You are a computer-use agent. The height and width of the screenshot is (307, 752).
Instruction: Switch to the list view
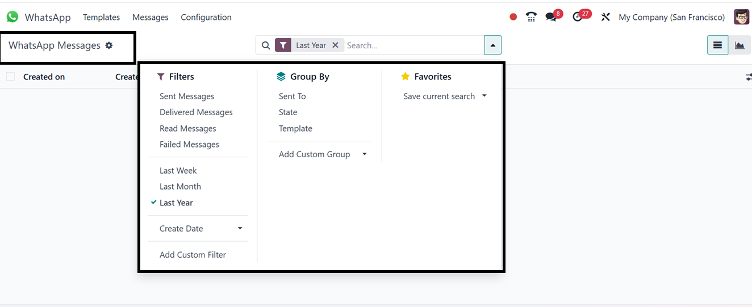coord(718,45)
